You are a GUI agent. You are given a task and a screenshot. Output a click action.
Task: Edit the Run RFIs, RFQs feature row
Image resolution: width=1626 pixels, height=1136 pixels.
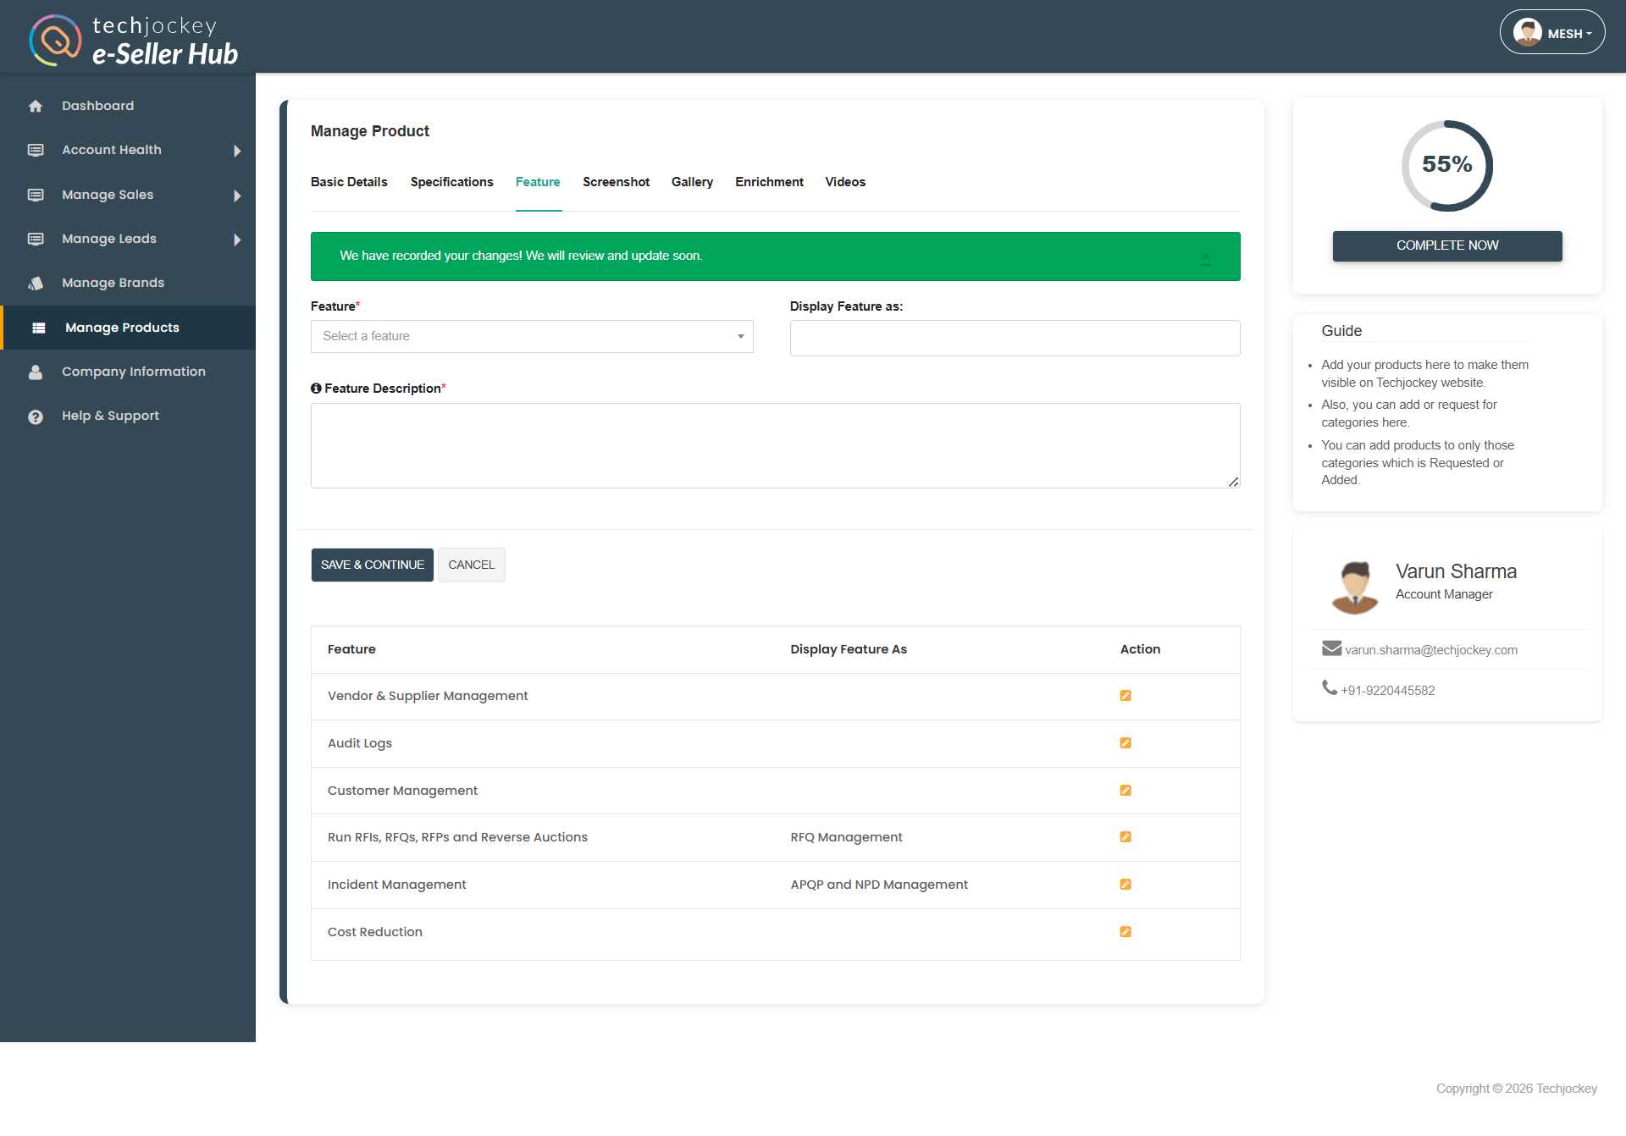(x=1125, y=837)
